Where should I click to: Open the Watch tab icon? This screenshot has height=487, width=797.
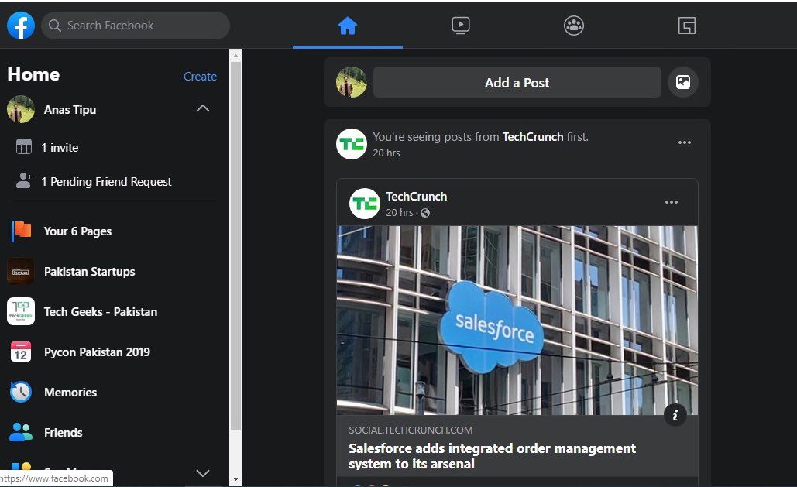tap(461, 25)
